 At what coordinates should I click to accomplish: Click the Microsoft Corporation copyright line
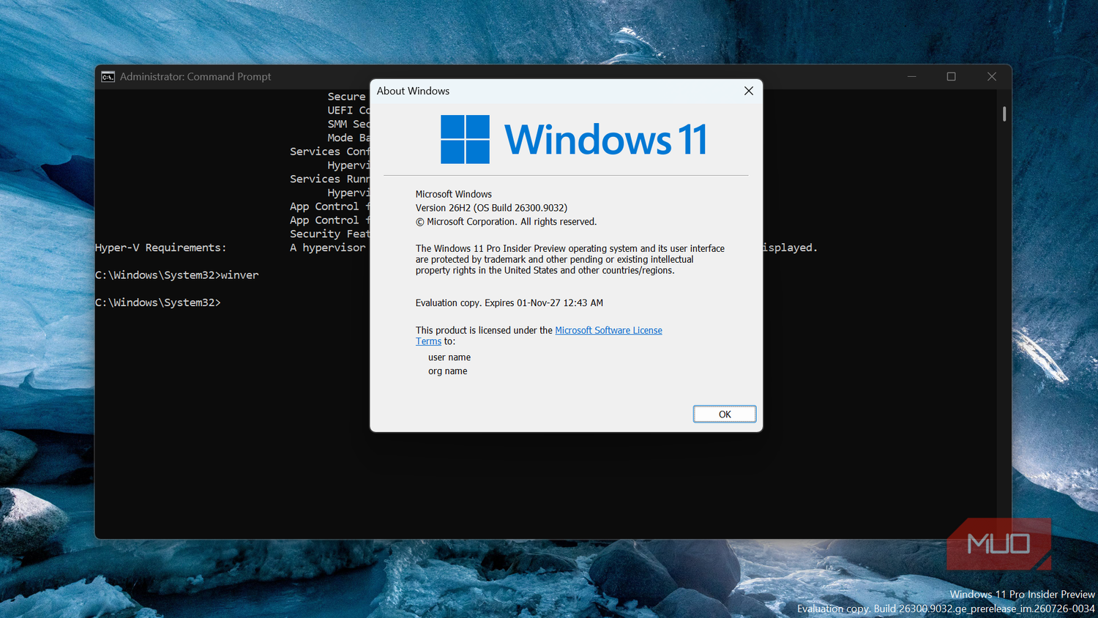tap(506, 222)
